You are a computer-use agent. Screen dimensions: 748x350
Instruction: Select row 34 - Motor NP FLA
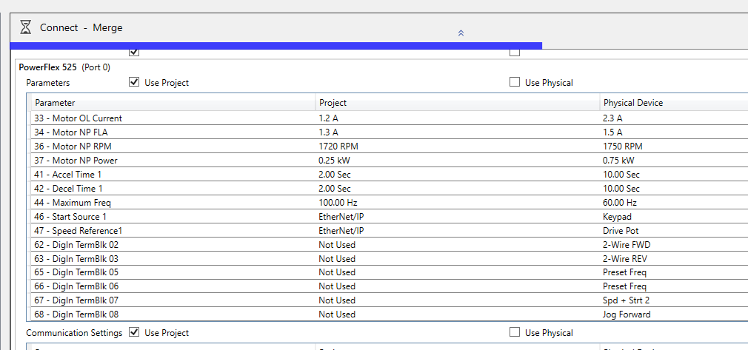pos(390,132)
